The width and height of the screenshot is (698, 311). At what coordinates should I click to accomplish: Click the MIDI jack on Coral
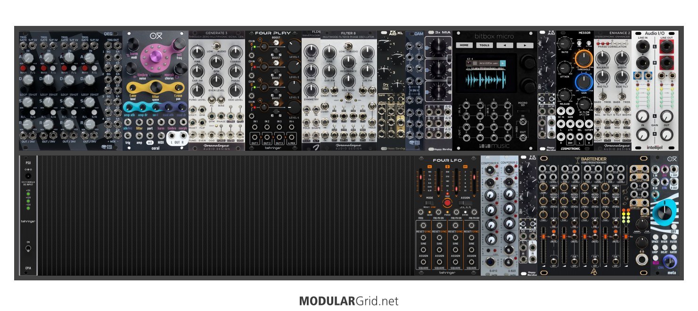coord(161,136)
